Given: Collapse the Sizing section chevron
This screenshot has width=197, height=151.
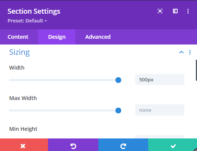Looking at the screenshot, I should pyautogui.click(x=181, y=52).
